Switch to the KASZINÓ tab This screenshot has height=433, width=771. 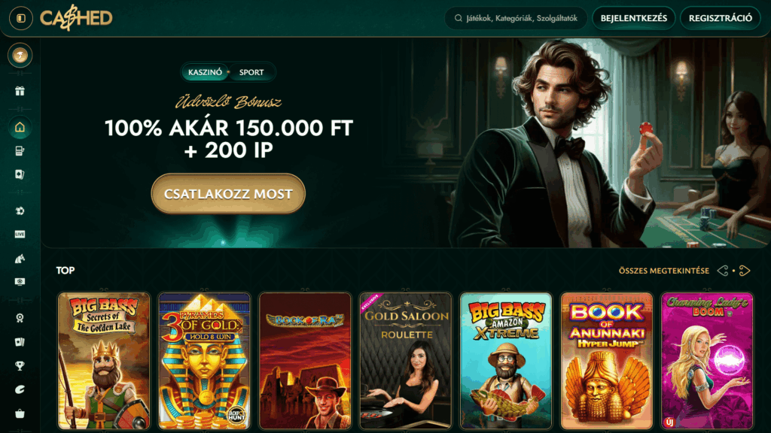(205, 72)
